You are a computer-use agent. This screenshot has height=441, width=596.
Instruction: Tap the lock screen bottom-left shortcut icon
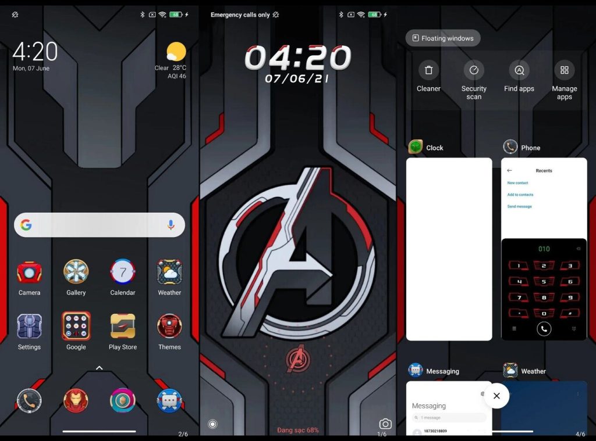(213, 424)
